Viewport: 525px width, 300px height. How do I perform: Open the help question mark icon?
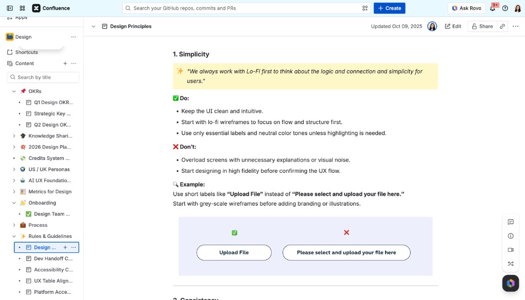coord(505,8)
